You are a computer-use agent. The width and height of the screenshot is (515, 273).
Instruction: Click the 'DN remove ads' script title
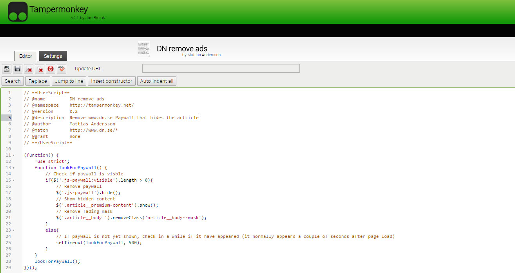point(182,49)
